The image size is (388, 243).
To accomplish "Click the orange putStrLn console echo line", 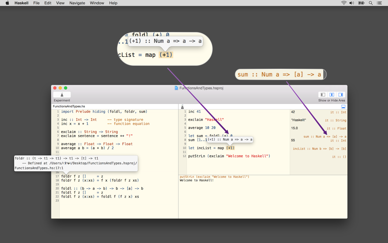I will 214,177.
